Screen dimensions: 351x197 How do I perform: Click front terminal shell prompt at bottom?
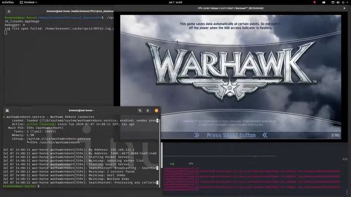click(x=21, y=186)
